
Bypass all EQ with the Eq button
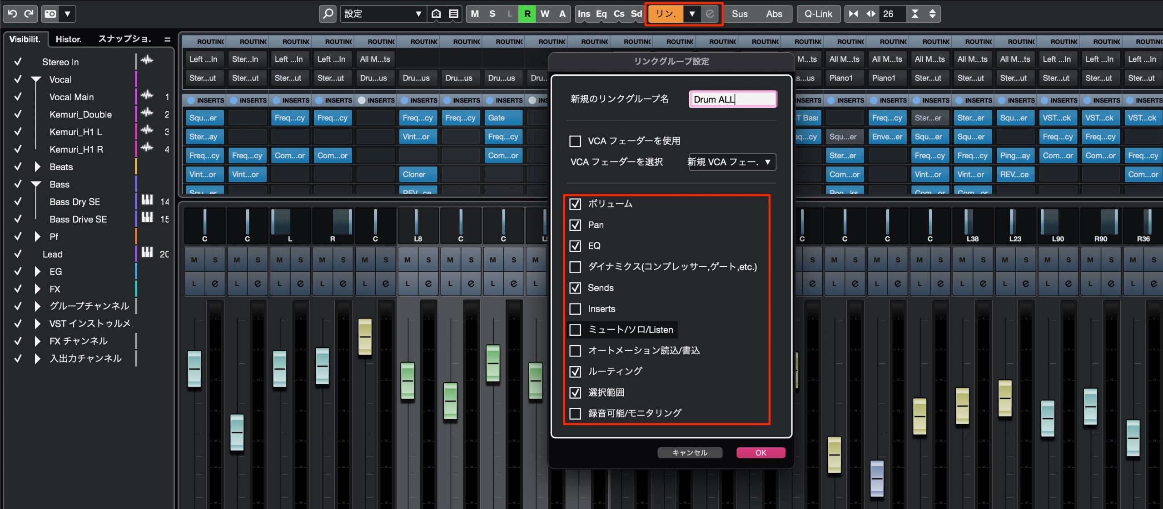pyautogui.click(x=601, y=14)
